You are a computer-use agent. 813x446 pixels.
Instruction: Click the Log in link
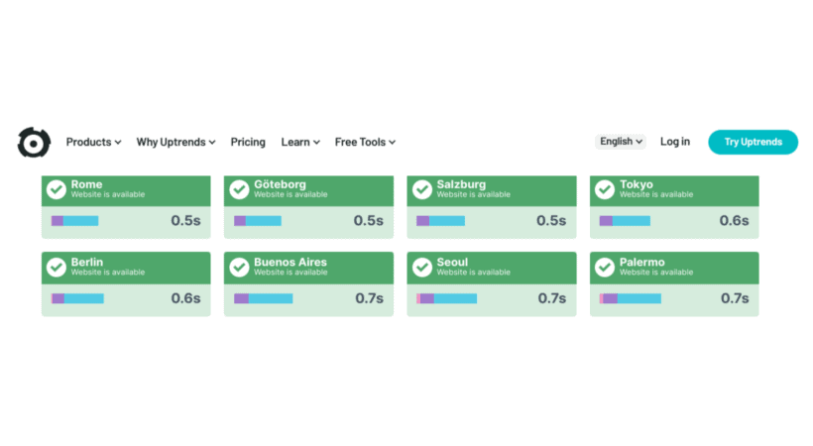click(x=675, y=142)
